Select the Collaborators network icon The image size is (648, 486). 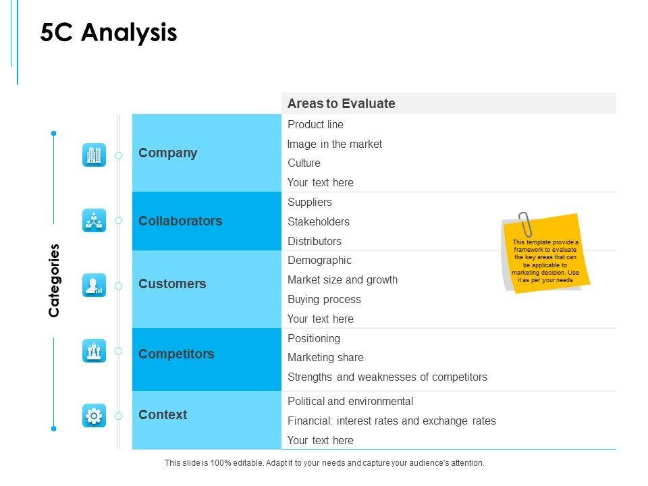pos(94,221)
